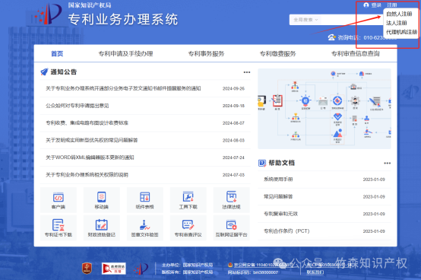Open the notice dated 2024-09-26
This screenshot has width=421, height=280.
(x=145, y=88)
